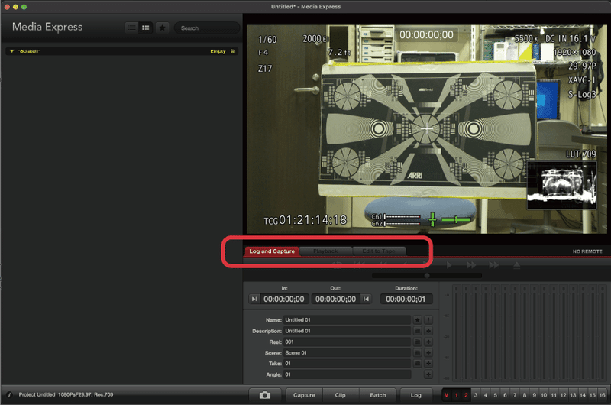Switch to list view in media browser
Screen dimensions: 611x405
132,28
